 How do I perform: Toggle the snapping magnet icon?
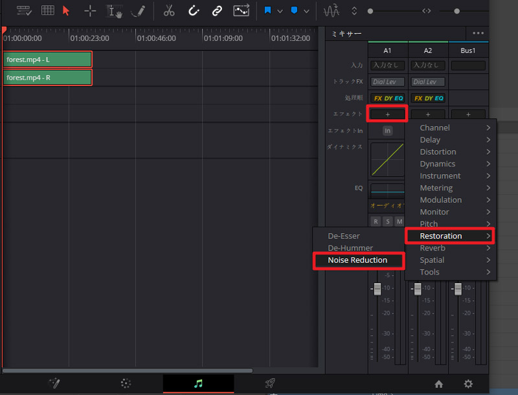(194, 11)
